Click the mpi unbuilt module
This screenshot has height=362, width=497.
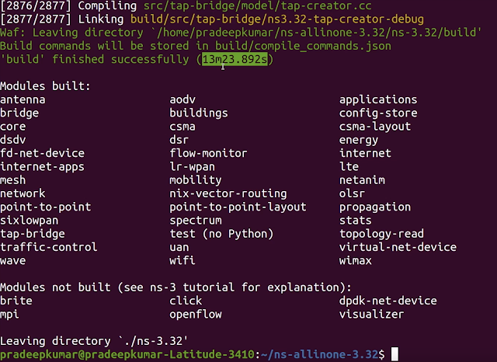(x=9, y=314)
